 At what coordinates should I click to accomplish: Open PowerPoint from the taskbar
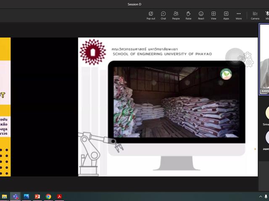[x=37, y=196]
